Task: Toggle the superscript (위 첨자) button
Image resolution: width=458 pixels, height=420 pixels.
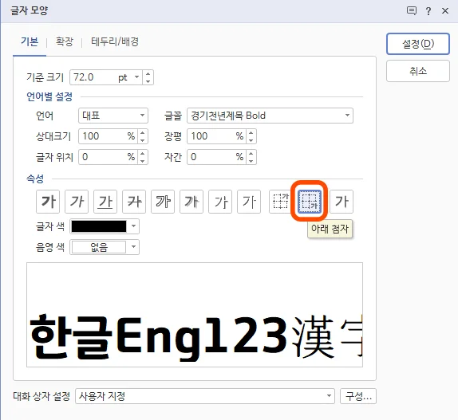Action: (x=280, y=202)
